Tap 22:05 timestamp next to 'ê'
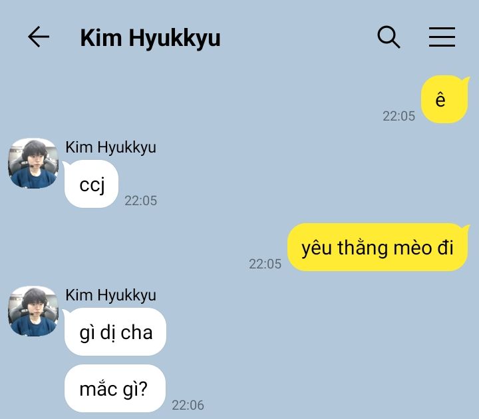The height and width of the screenshot is (419, 479). point(399,116)
